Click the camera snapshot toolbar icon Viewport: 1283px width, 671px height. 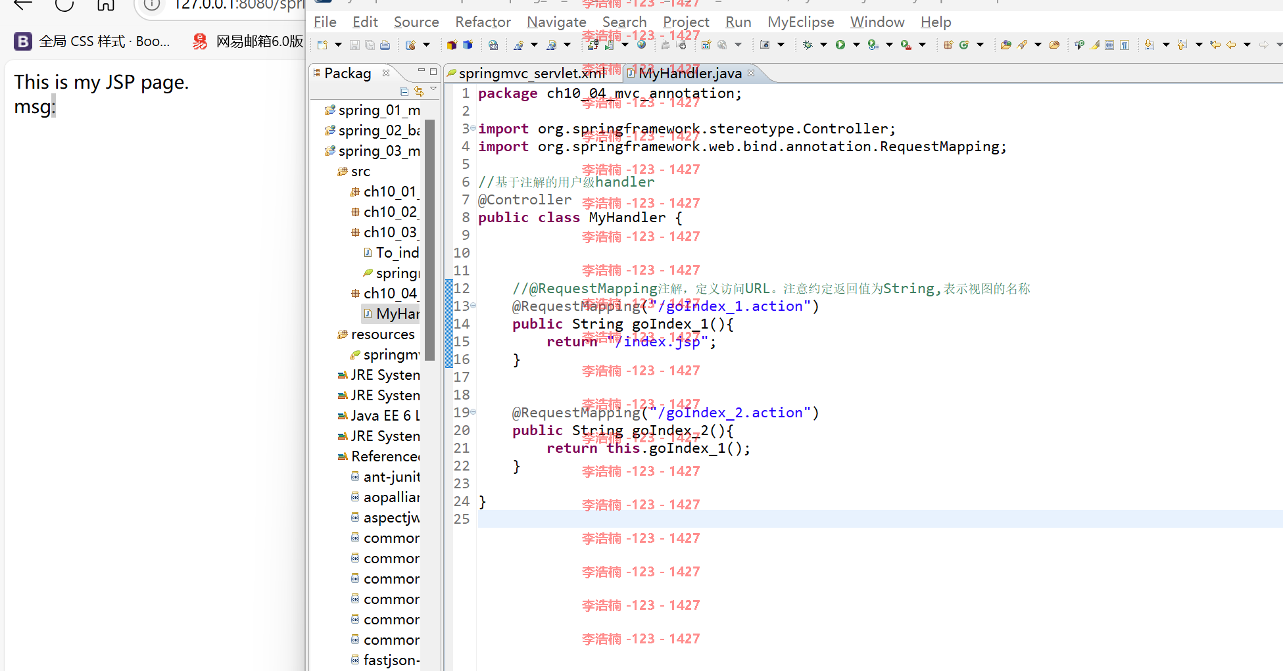coord(765,45)
